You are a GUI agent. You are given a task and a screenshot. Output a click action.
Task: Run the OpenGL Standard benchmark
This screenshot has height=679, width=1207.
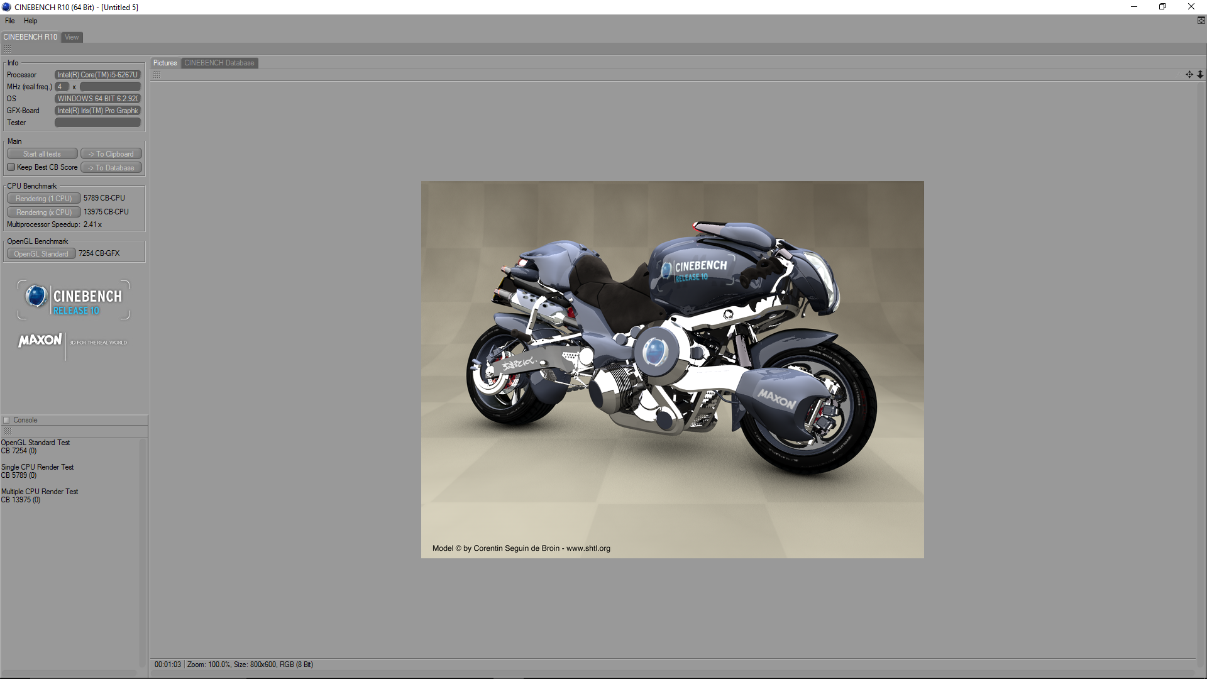tap(41, 254)
